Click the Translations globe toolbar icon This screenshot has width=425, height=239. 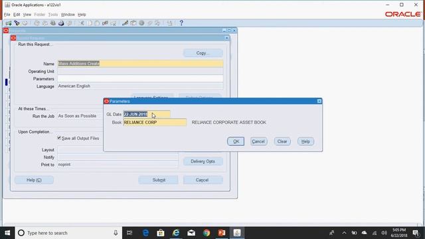(x=141, y=23)
